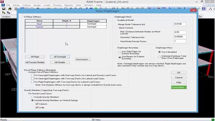Click the Cancel button
The height and width of the screenshot is (121, 215).
coord(179,78)
